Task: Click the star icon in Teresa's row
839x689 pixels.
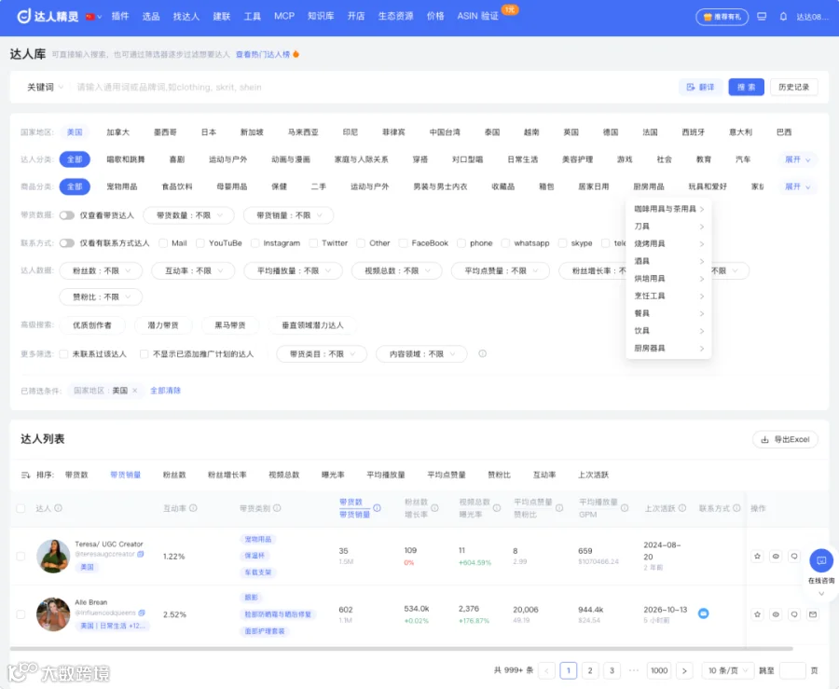Action: click(757, 557)
